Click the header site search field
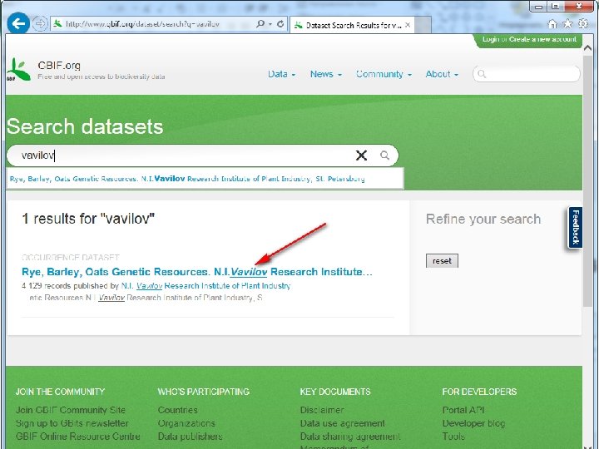599x449 pixels. tap(527, 74)
